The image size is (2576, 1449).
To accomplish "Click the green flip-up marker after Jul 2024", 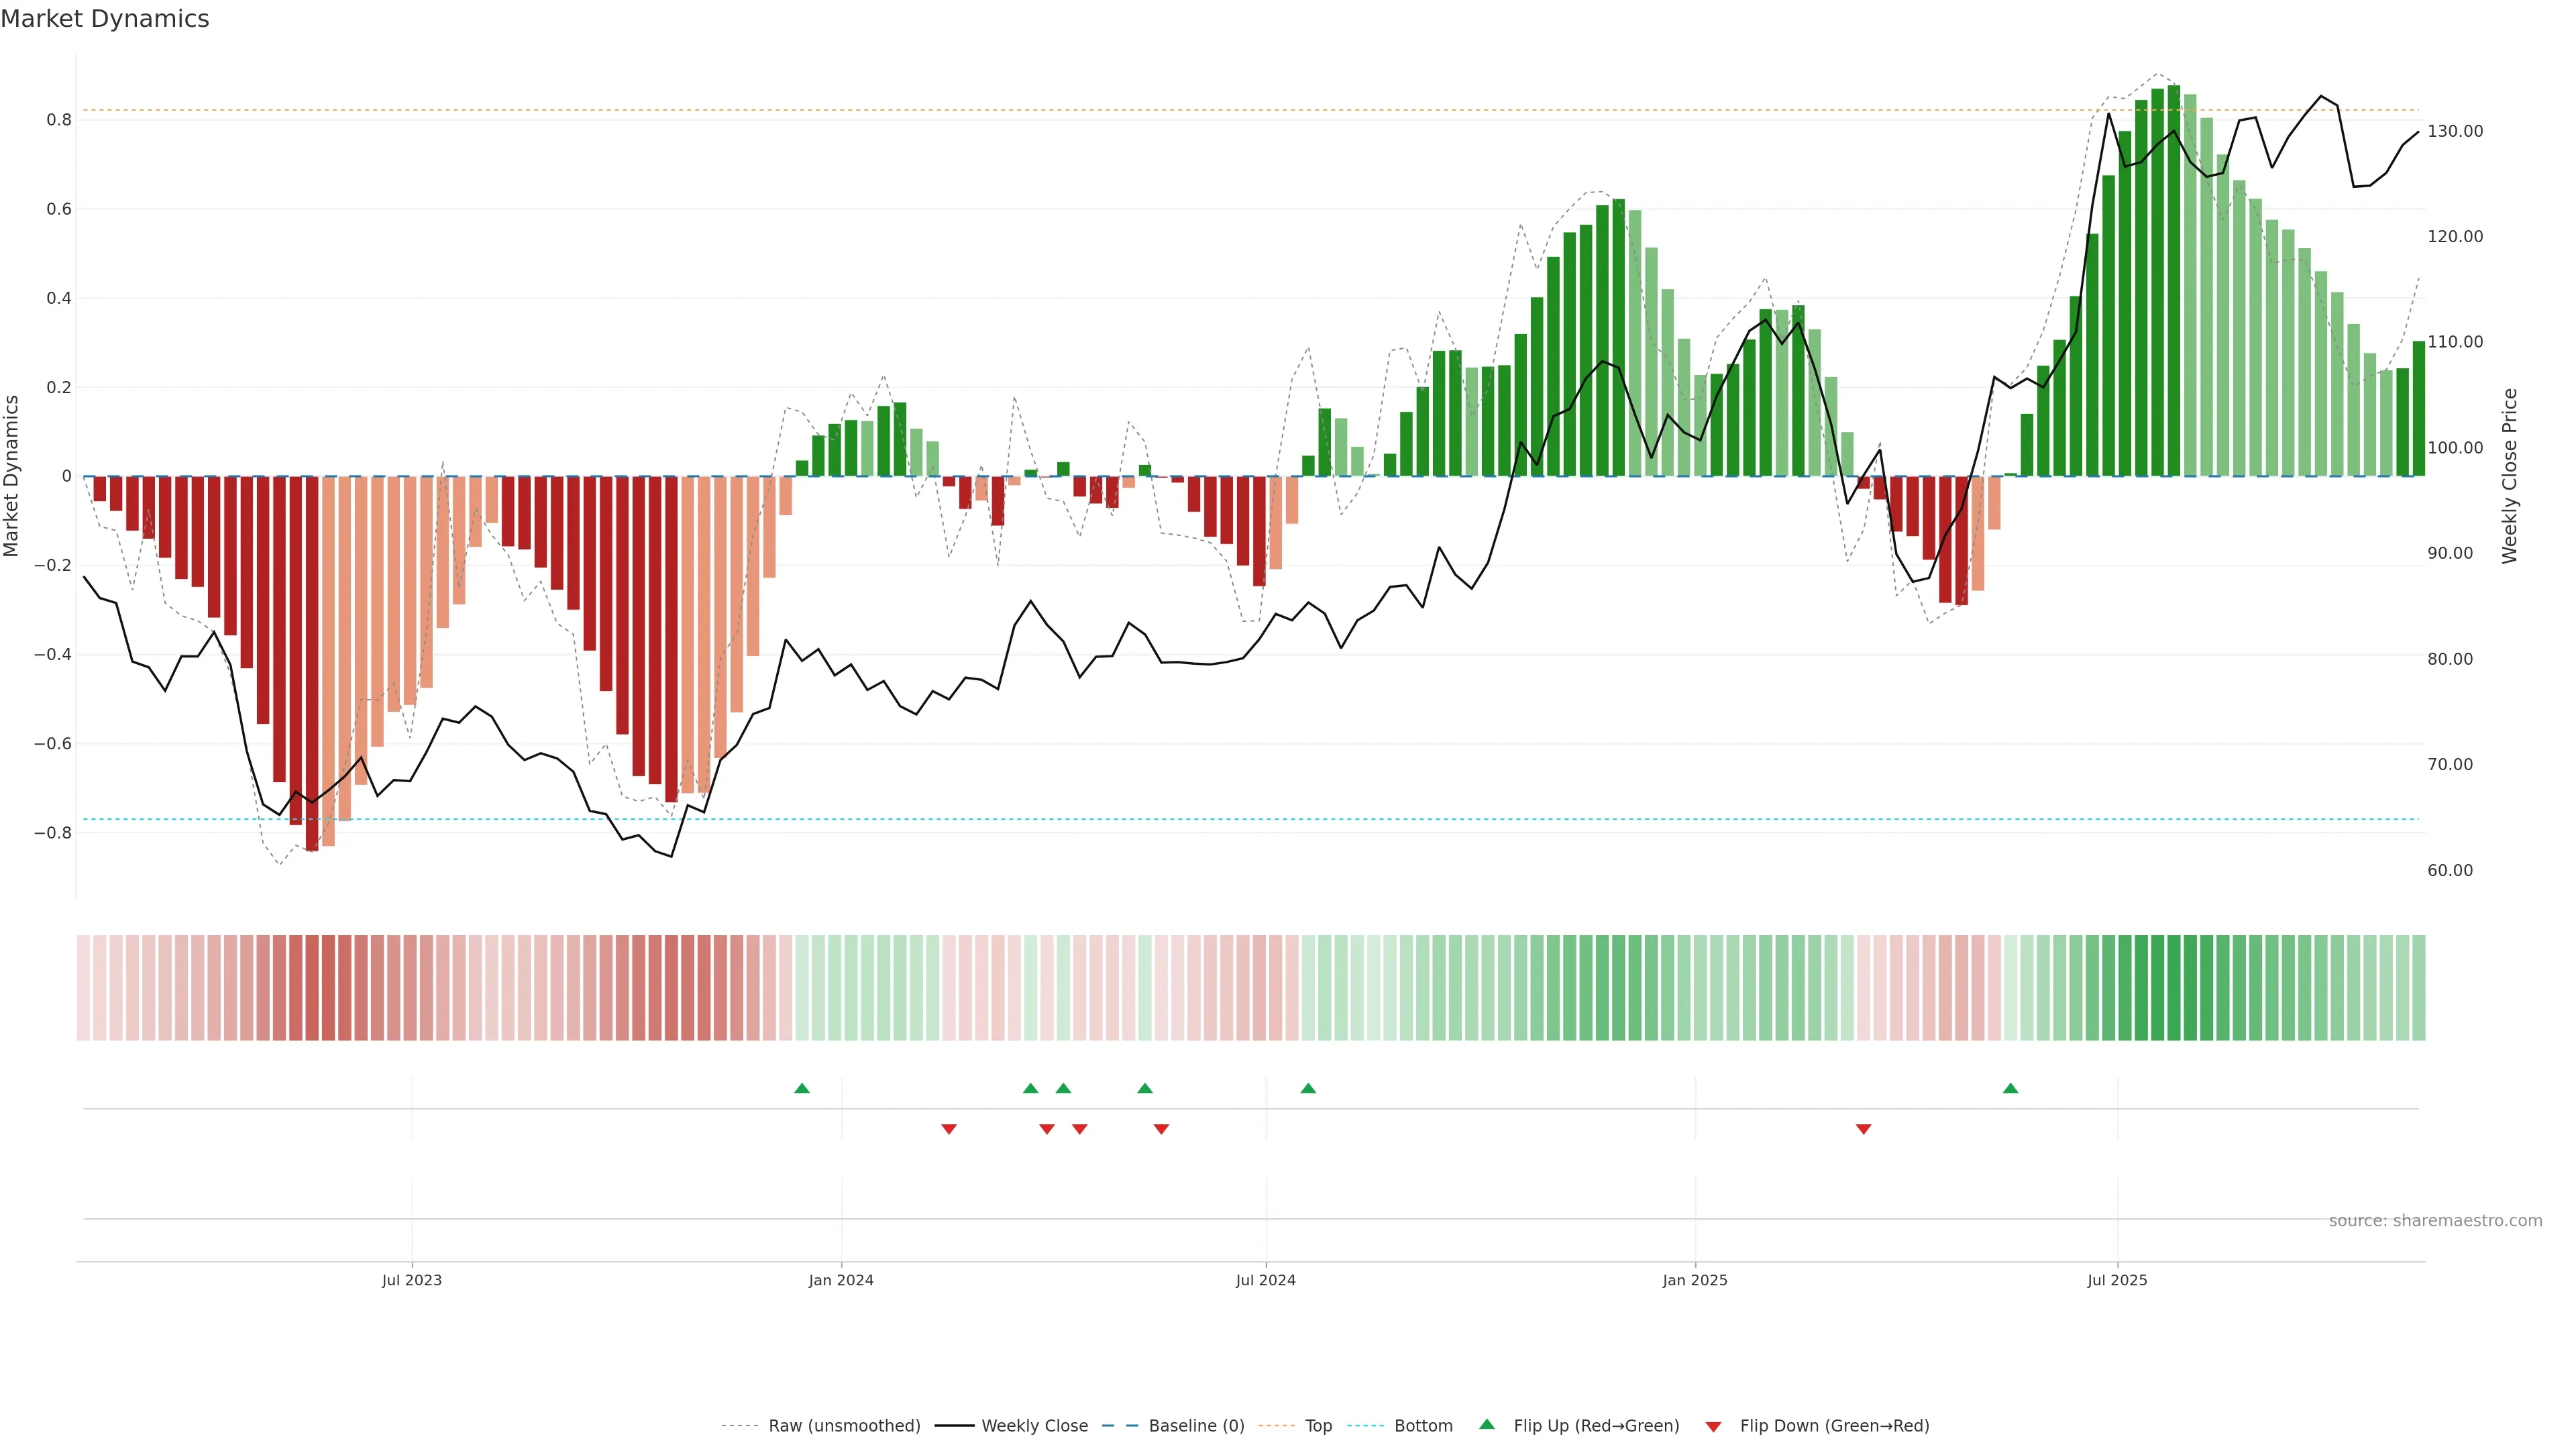I will tap(1308, 1088).
